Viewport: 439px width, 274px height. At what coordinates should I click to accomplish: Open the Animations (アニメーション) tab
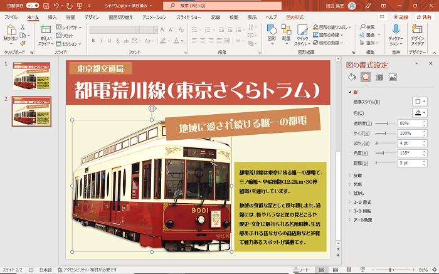point(154,17)
